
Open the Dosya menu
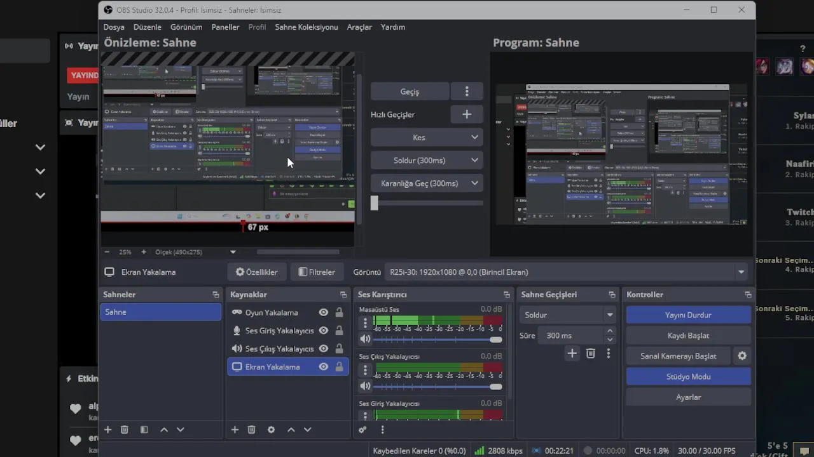coord(114,27)
